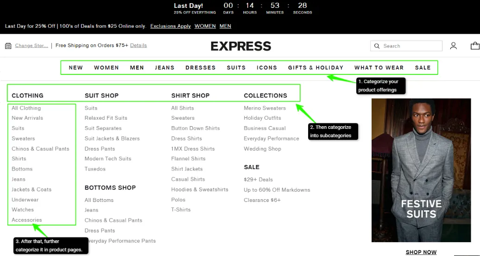Click the SHOP NOW link

click(421, 252)
